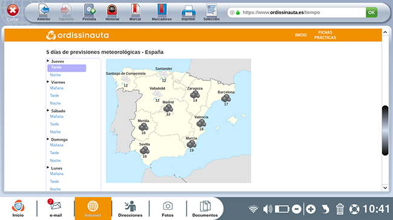
Task: Click the volume speaker icon
Action: click(x=267, y=209)
